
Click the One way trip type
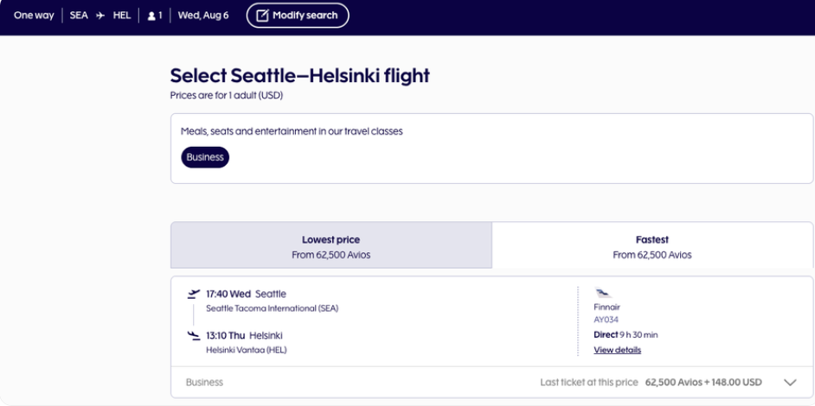[34, 16]
